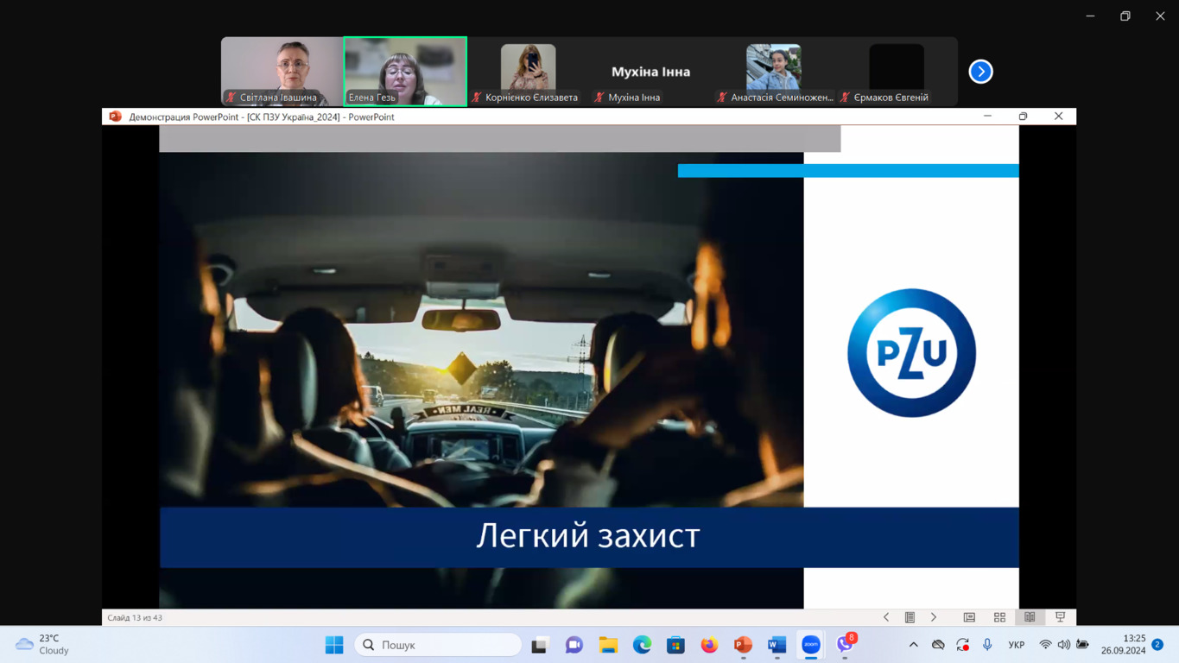The height and width of the screenshot is (663, 1179).
Task: Show next participants with blue arrow
Action: click(x=980, y=72)
